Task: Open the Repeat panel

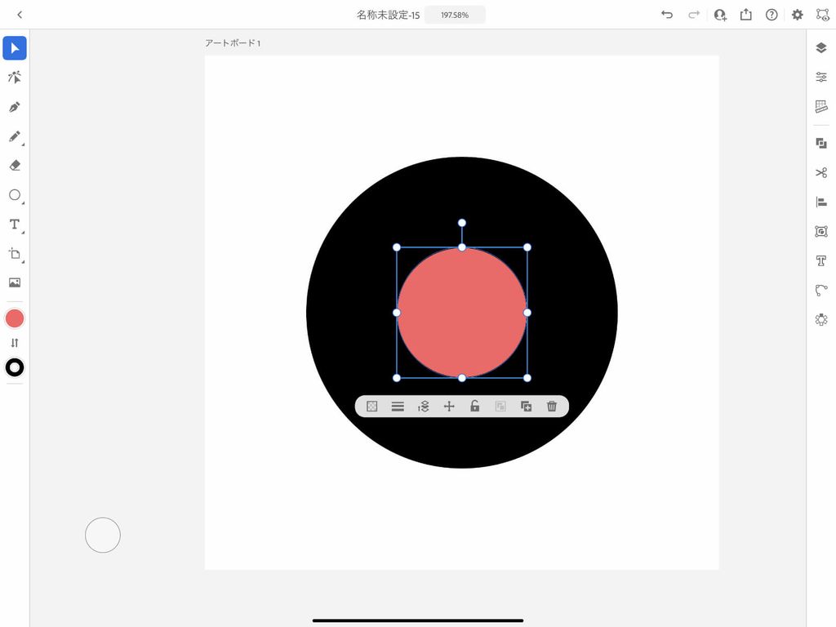Action: click(x=821, y=319)
